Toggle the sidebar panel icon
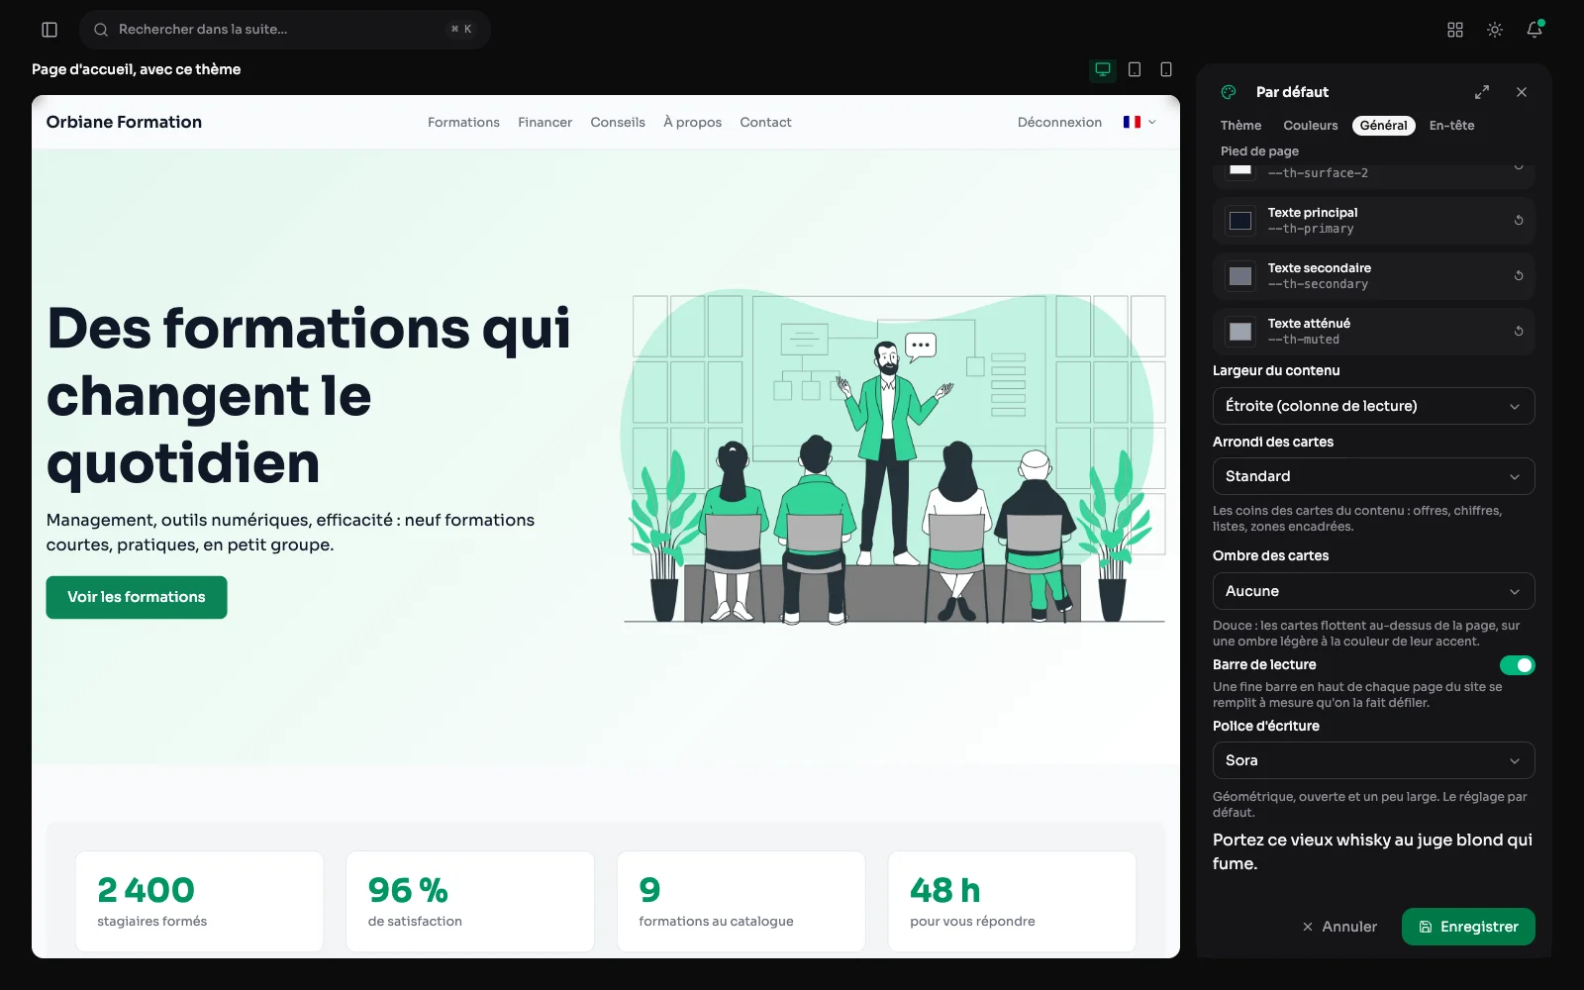Screen dimensions: 1584x990 click(x=49, y=30)
